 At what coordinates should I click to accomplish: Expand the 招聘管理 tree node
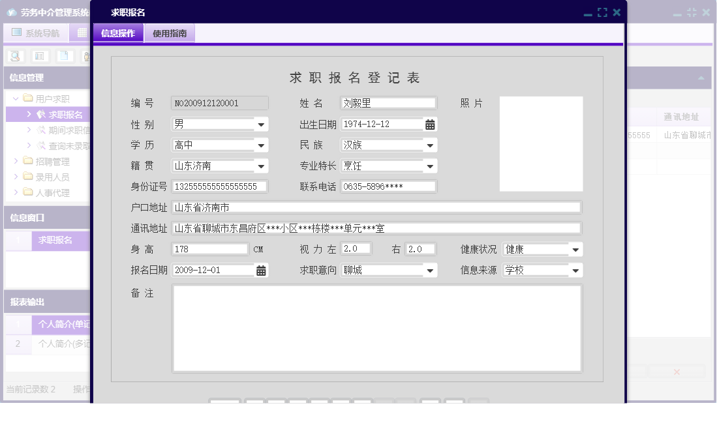point(16,161)
